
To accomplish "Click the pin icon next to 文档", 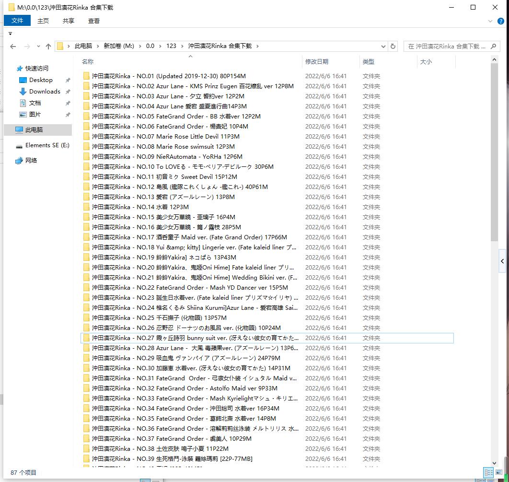I will coord(68,103).
